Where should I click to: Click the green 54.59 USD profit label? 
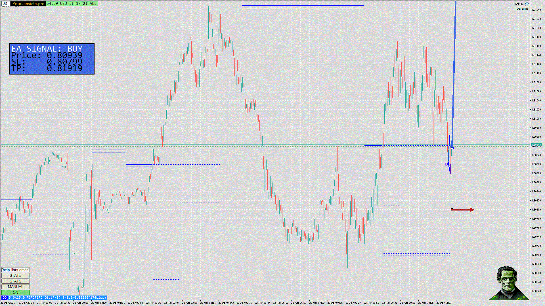[72, 4]
